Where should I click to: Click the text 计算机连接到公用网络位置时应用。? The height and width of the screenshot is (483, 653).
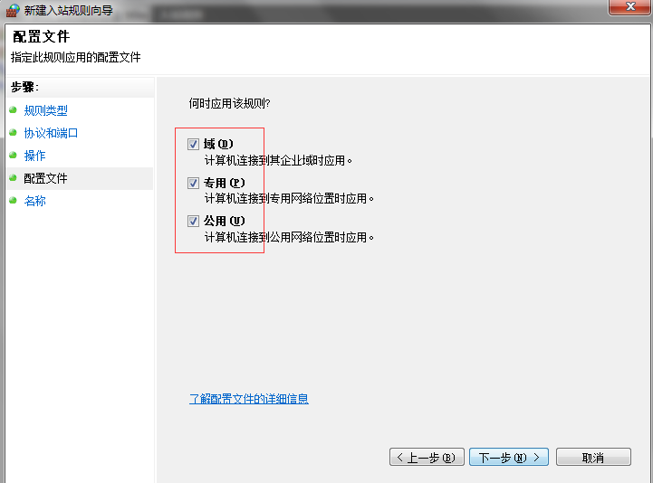pyautogui.click(x=289, y=238)
